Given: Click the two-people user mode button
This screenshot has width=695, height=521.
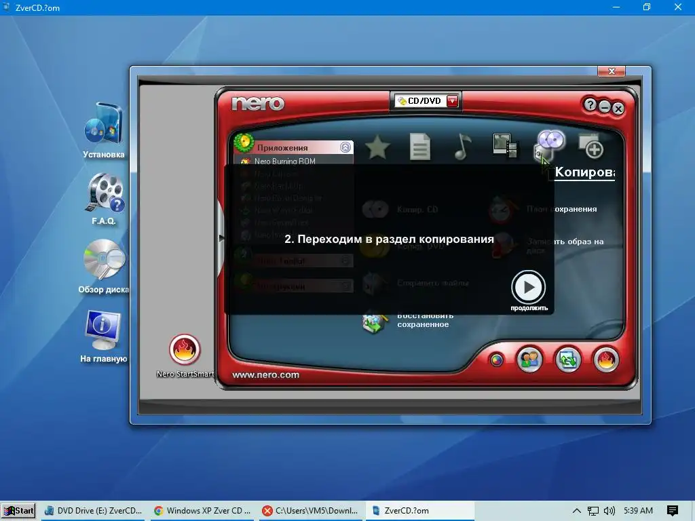Looking at the screenshot, I should point(529,360).
